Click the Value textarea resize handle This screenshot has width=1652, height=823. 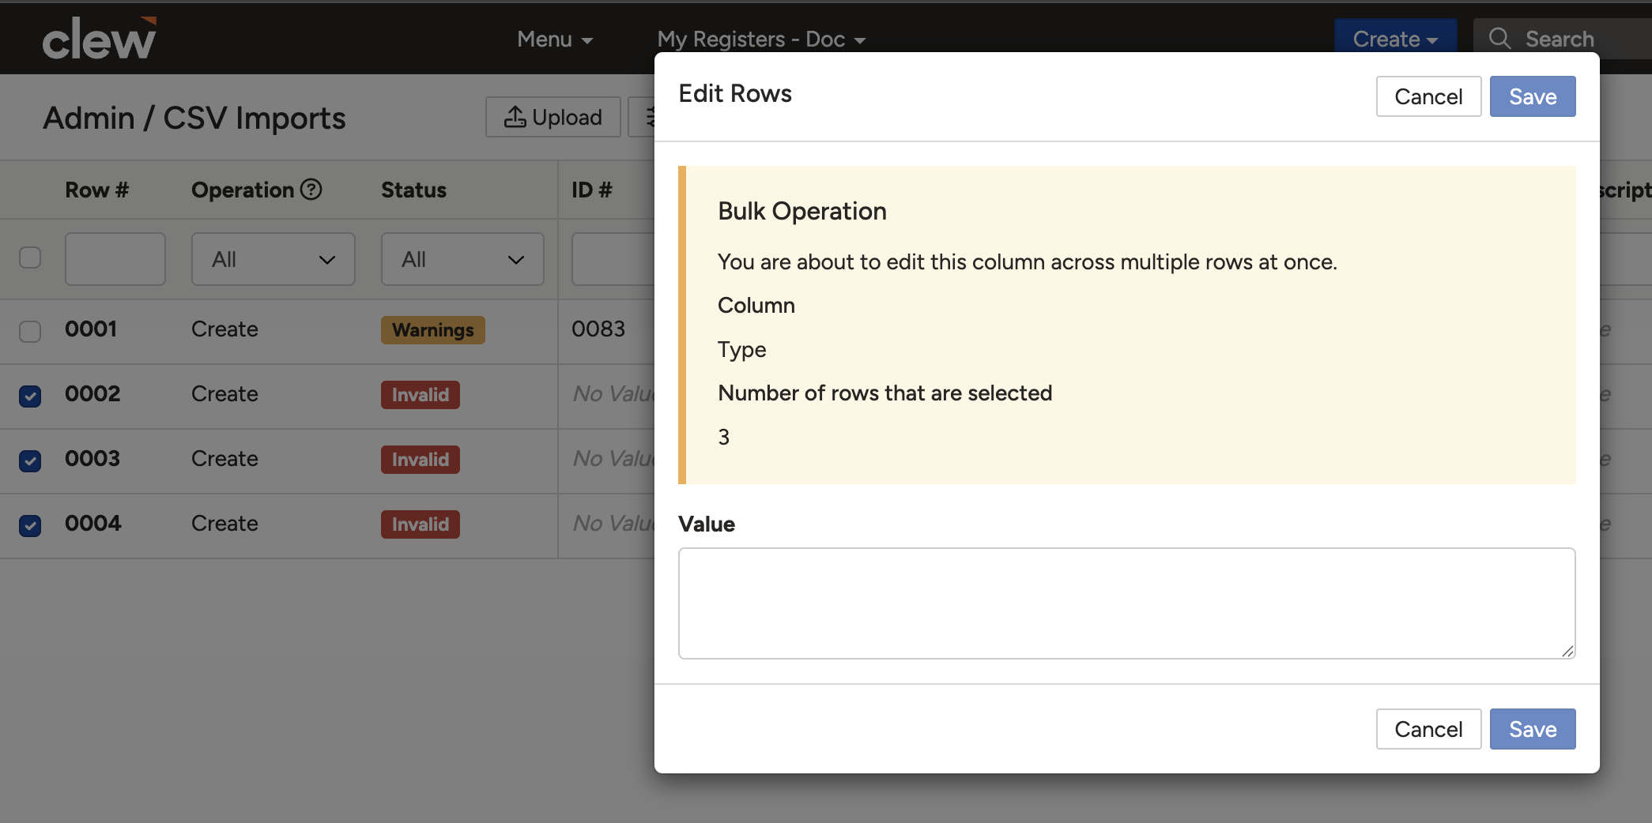(1567, 651)
